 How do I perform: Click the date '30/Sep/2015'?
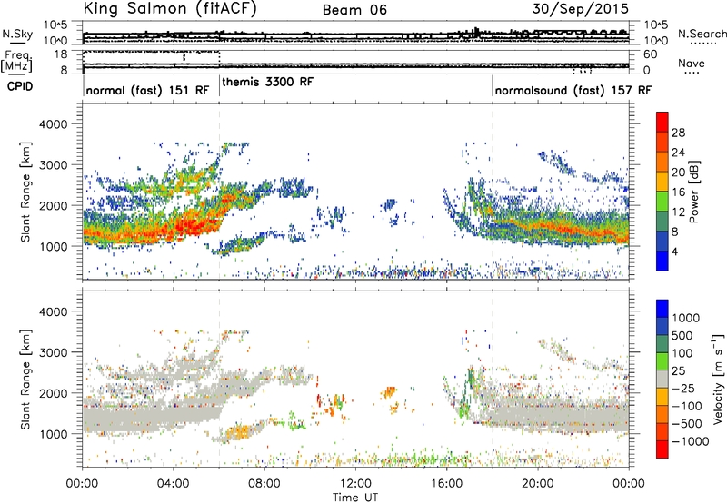581,9
